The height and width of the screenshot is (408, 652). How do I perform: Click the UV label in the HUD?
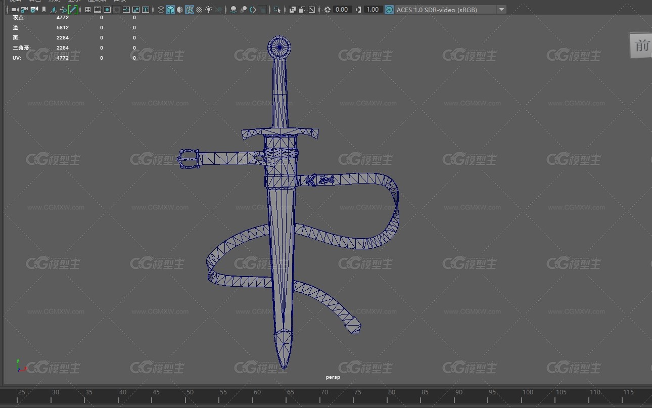click(x=17, y=58)
